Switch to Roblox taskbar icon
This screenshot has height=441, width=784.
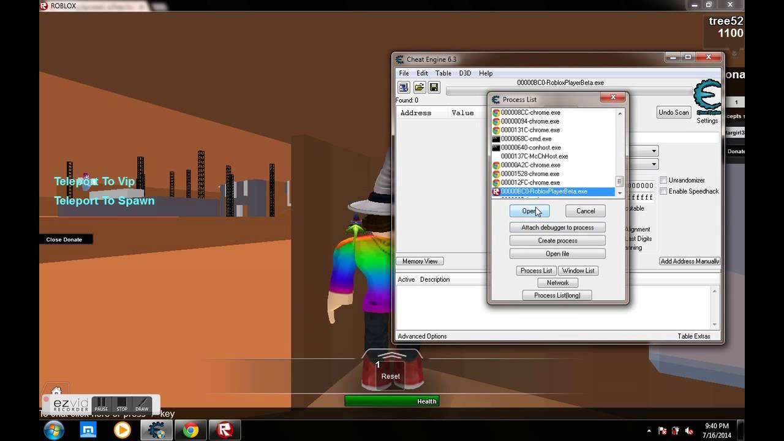pyautogui.click(x=225, y=430)
